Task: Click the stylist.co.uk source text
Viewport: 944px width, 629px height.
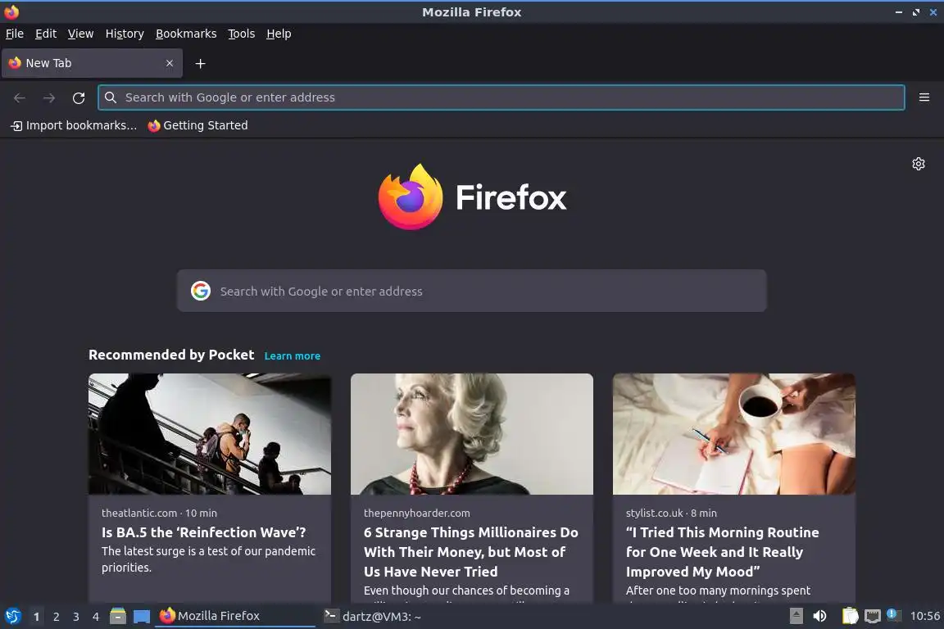Action: [x=654, y=513]
